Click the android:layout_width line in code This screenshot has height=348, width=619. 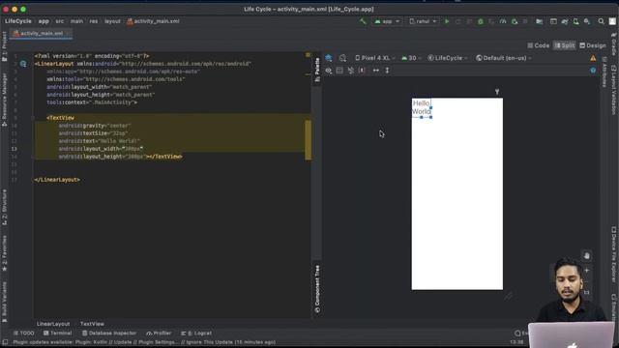(x=101, y=149)
